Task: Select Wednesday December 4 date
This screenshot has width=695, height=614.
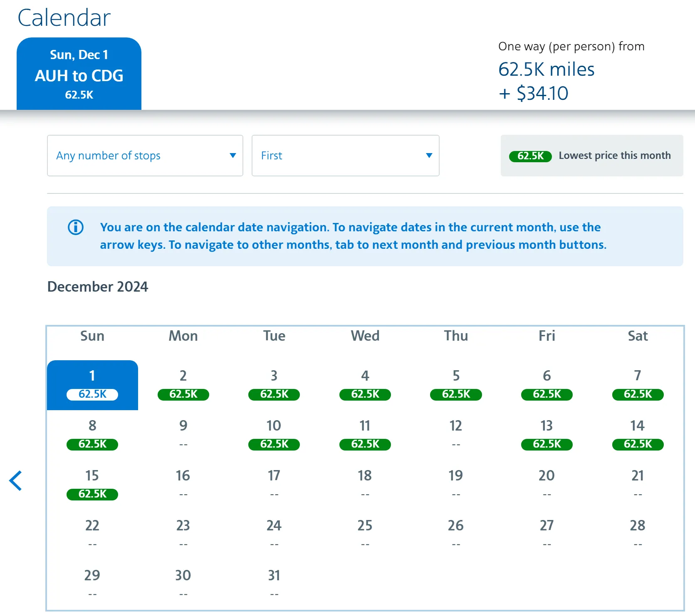Action: click(365, 385)
